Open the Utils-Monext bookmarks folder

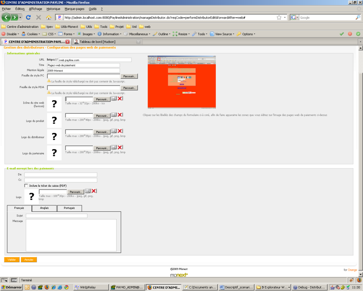click(67, 27)
